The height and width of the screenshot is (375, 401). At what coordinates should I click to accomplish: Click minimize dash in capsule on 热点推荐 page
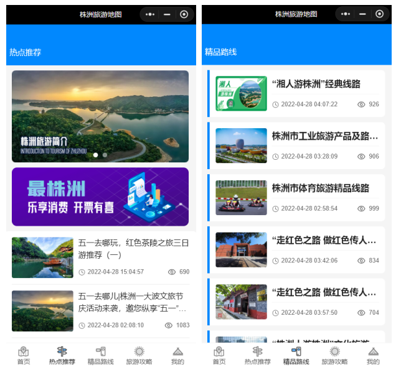click(167, 14)
